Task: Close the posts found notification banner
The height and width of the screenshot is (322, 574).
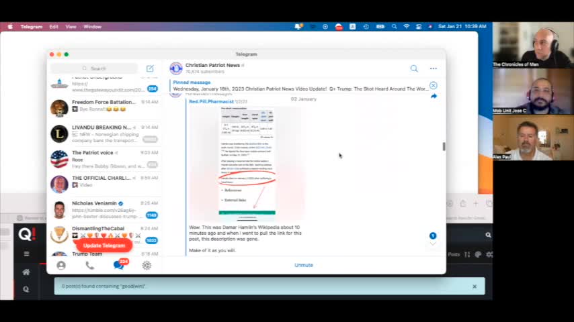Action: [x=475, y=286]
